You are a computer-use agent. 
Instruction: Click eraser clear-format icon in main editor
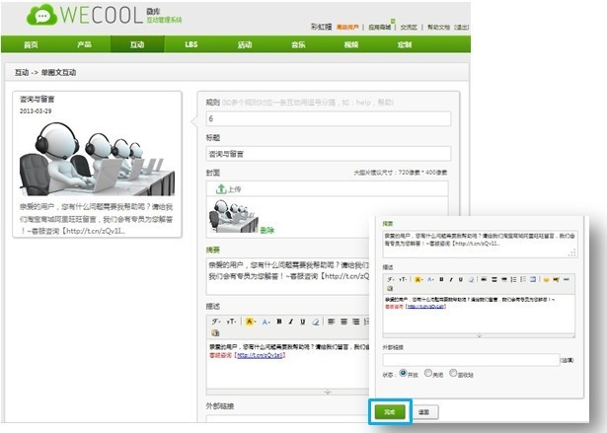[316, 322]
